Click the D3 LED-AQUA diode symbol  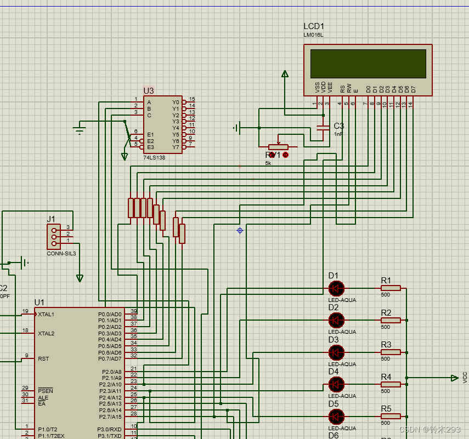click(x=336, y=352)
